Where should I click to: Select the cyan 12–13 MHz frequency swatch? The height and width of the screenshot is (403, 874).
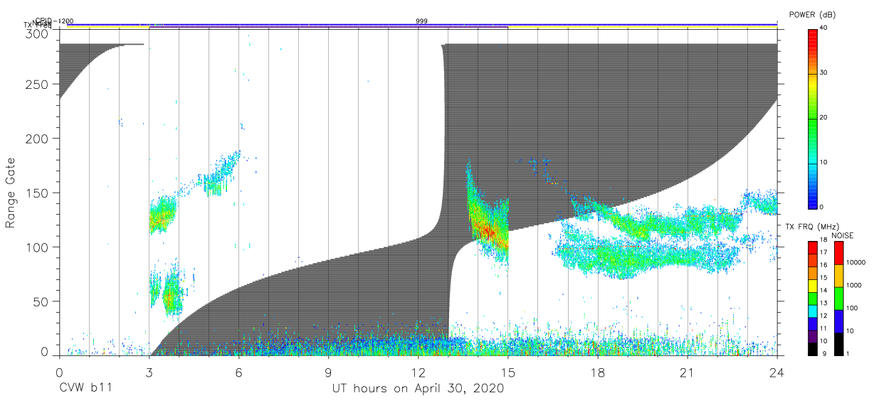coord(812,311)
